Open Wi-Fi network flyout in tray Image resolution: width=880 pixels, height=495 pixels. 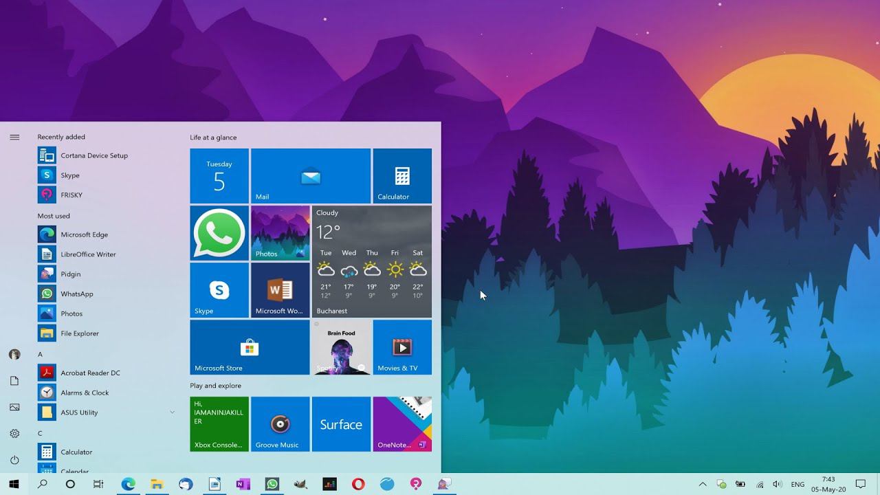click(760, 484)
